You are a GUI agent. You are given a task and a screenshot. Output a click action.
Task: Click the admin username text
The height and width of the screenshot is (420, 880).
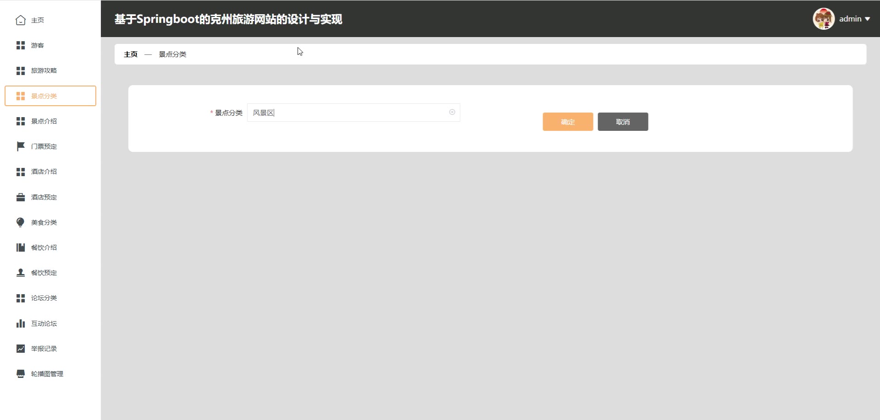(x=850, y=19)
